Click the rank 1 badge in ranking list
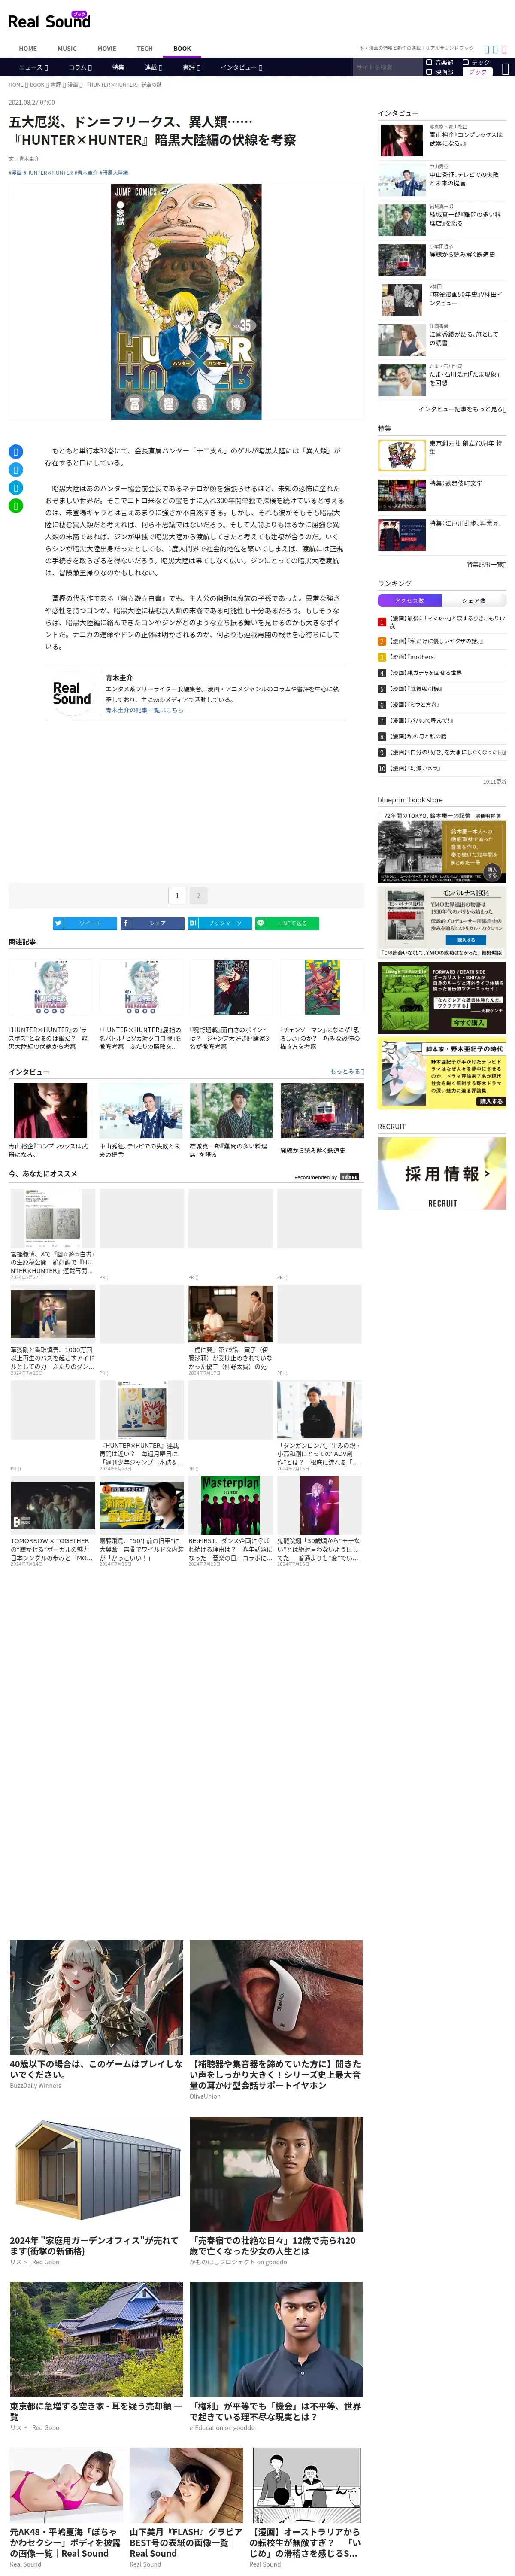 (382, 622)
